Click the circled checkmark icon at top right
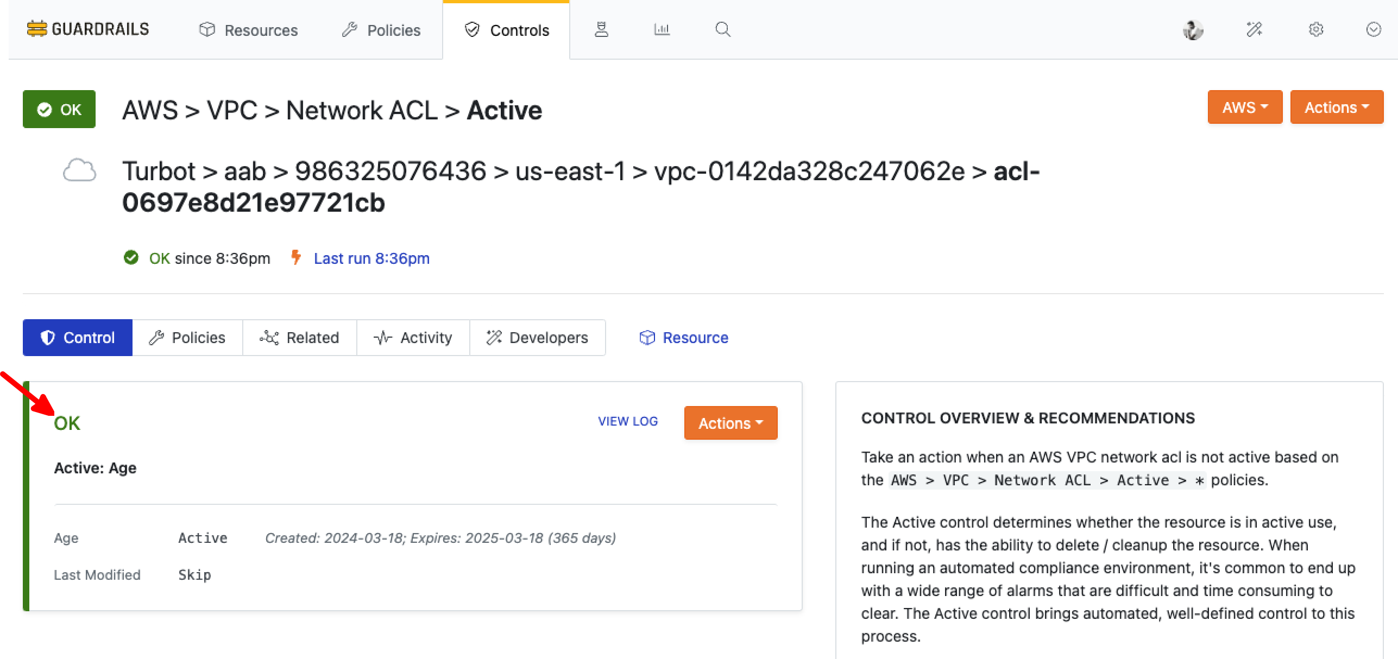The width and height of the screenshot is (1398, 659). click(x=1374, y=29)
